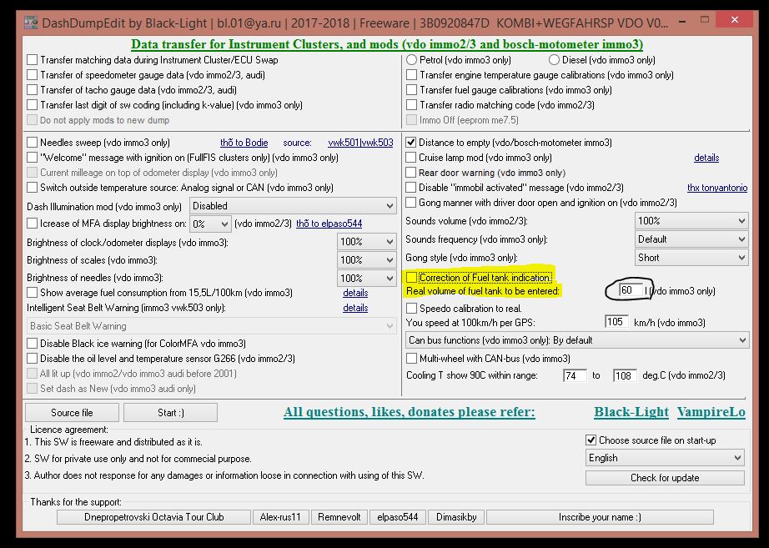Check Transfer of tacho gauge data

(33, 90)
